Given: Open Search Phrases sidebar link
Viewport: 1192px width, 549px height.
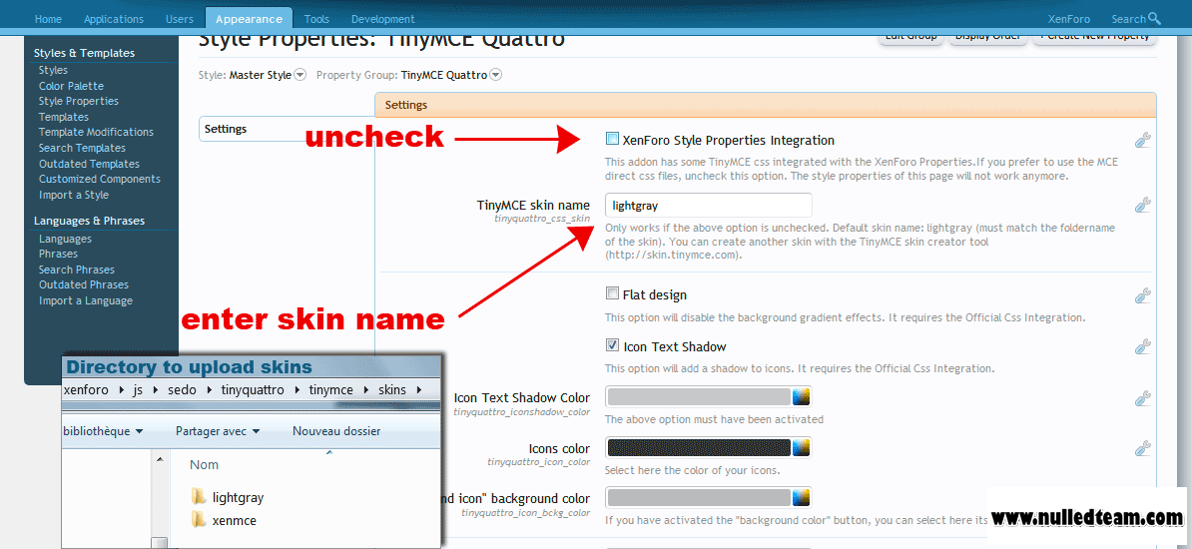Looking at the screenshot, I should pos(77,270).
